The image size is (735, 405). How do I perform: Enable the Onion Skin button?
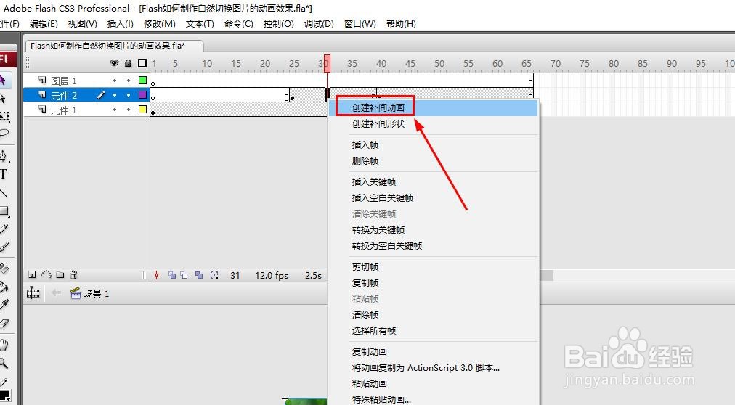172,275
